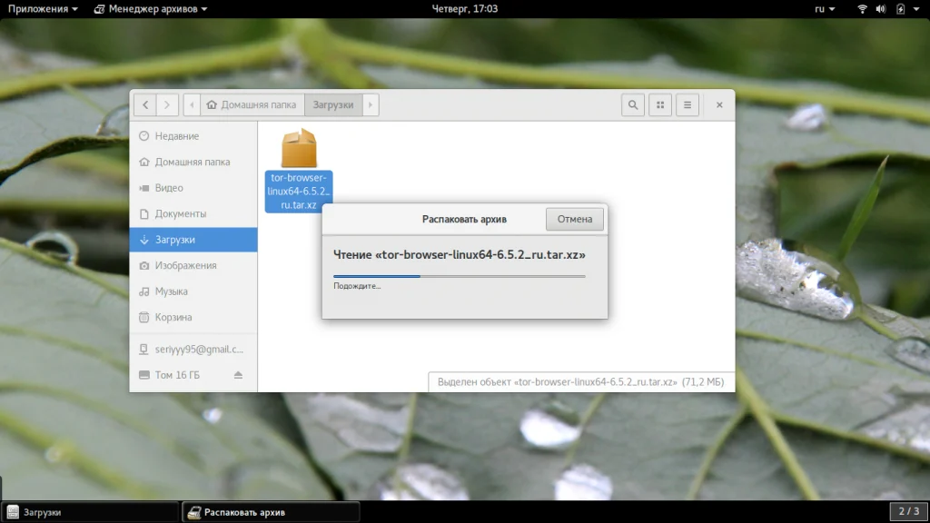This screenshot has height=523, width=930.
Task: Click the Подождите... status text
Action: click(x=357, y=286)
